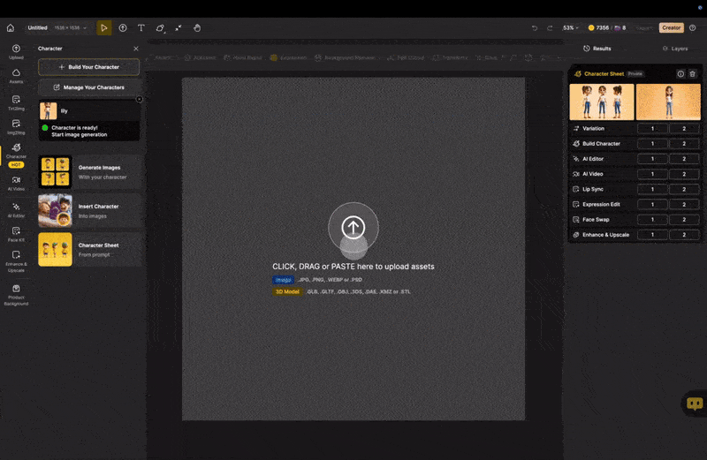Delete the Character Sheet result
Viewport: 707px width, 460px height.
[x=693, y=74]
